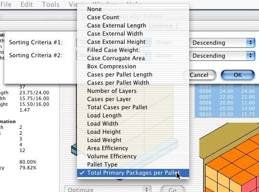Viewport: 259px width, 192px height.
Task: Select solution row 0009
Action: coord(227,109)
